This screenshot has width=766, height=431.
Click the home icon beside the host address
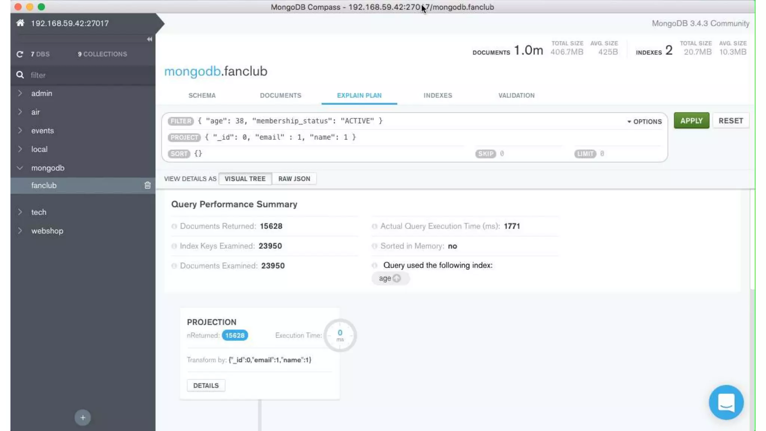[20, 23]
